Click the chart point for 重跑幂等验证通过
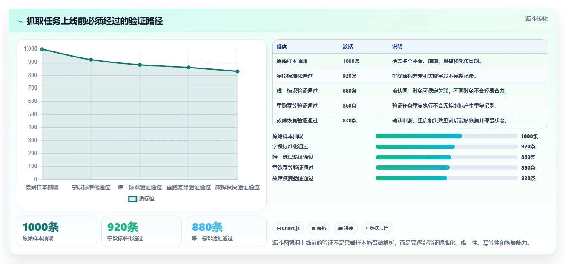The image size is (565, 264). pos(189,67)
